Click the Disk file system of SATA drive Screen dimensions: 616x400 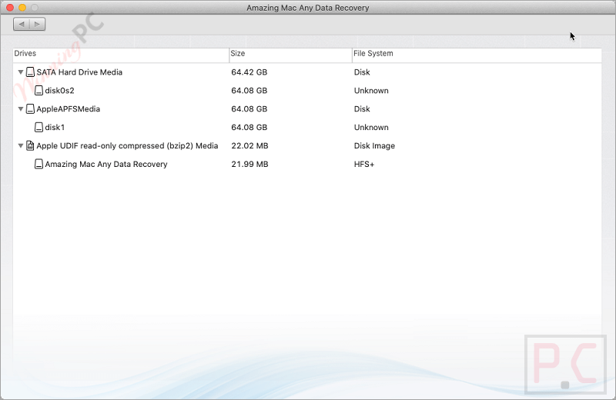click(x=362, y=72)
